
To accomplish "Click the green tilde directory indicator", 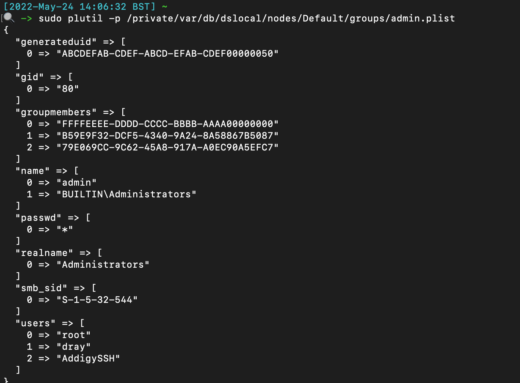I will click(164, 7).
